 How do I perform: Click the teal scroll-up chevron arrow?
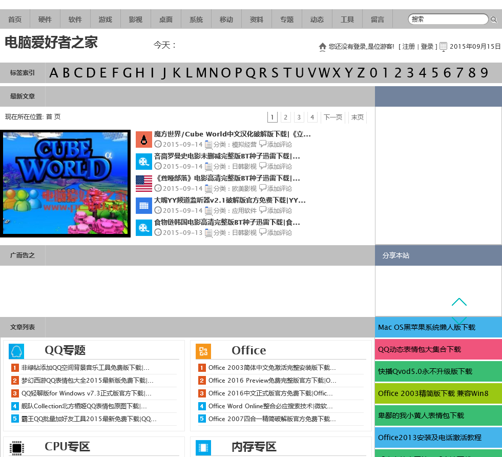point(459,302)
